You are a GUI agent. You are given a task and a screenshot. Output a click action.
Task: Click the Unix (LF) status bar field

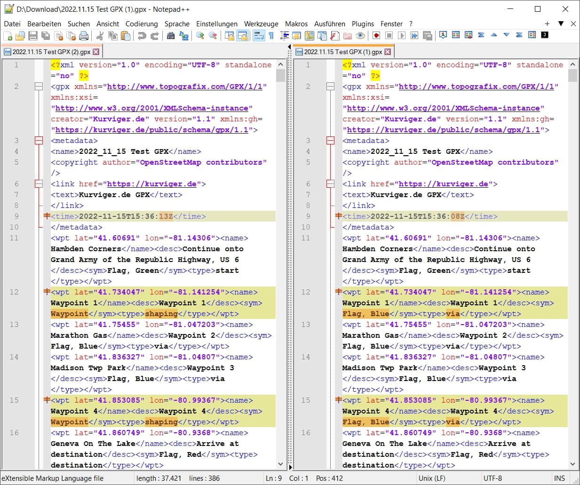[432, 478]
